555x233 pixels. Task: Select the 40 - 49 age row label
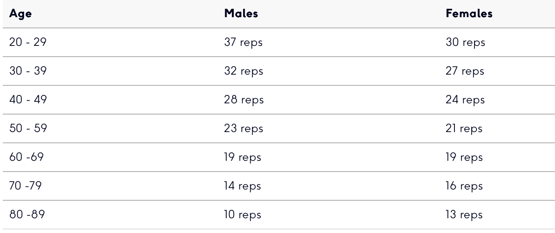coord(28,100)
